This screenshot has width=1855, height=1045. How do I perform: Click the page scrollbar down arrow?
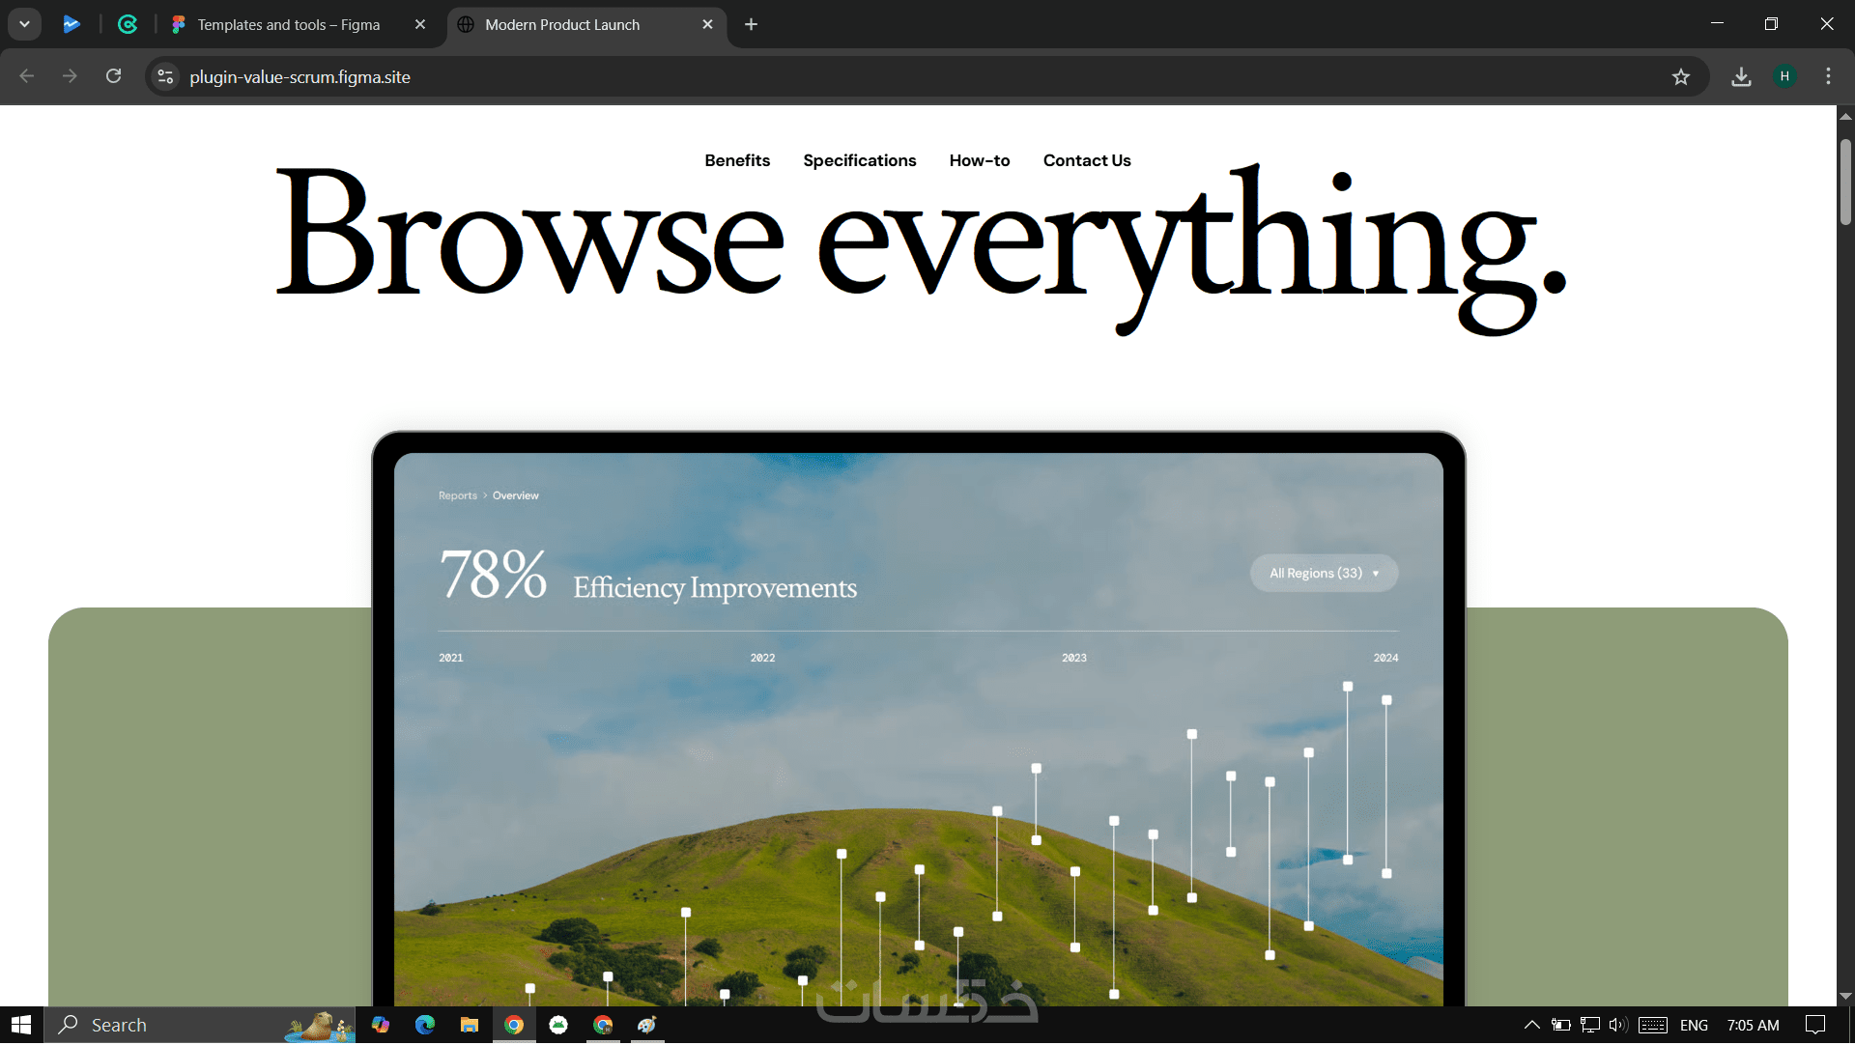1845,996
